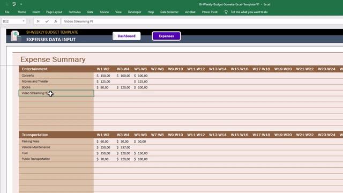
Task: Click Vehicle Maintenance W3-W4 value 337,00
Action: click(x=123, y=147)
